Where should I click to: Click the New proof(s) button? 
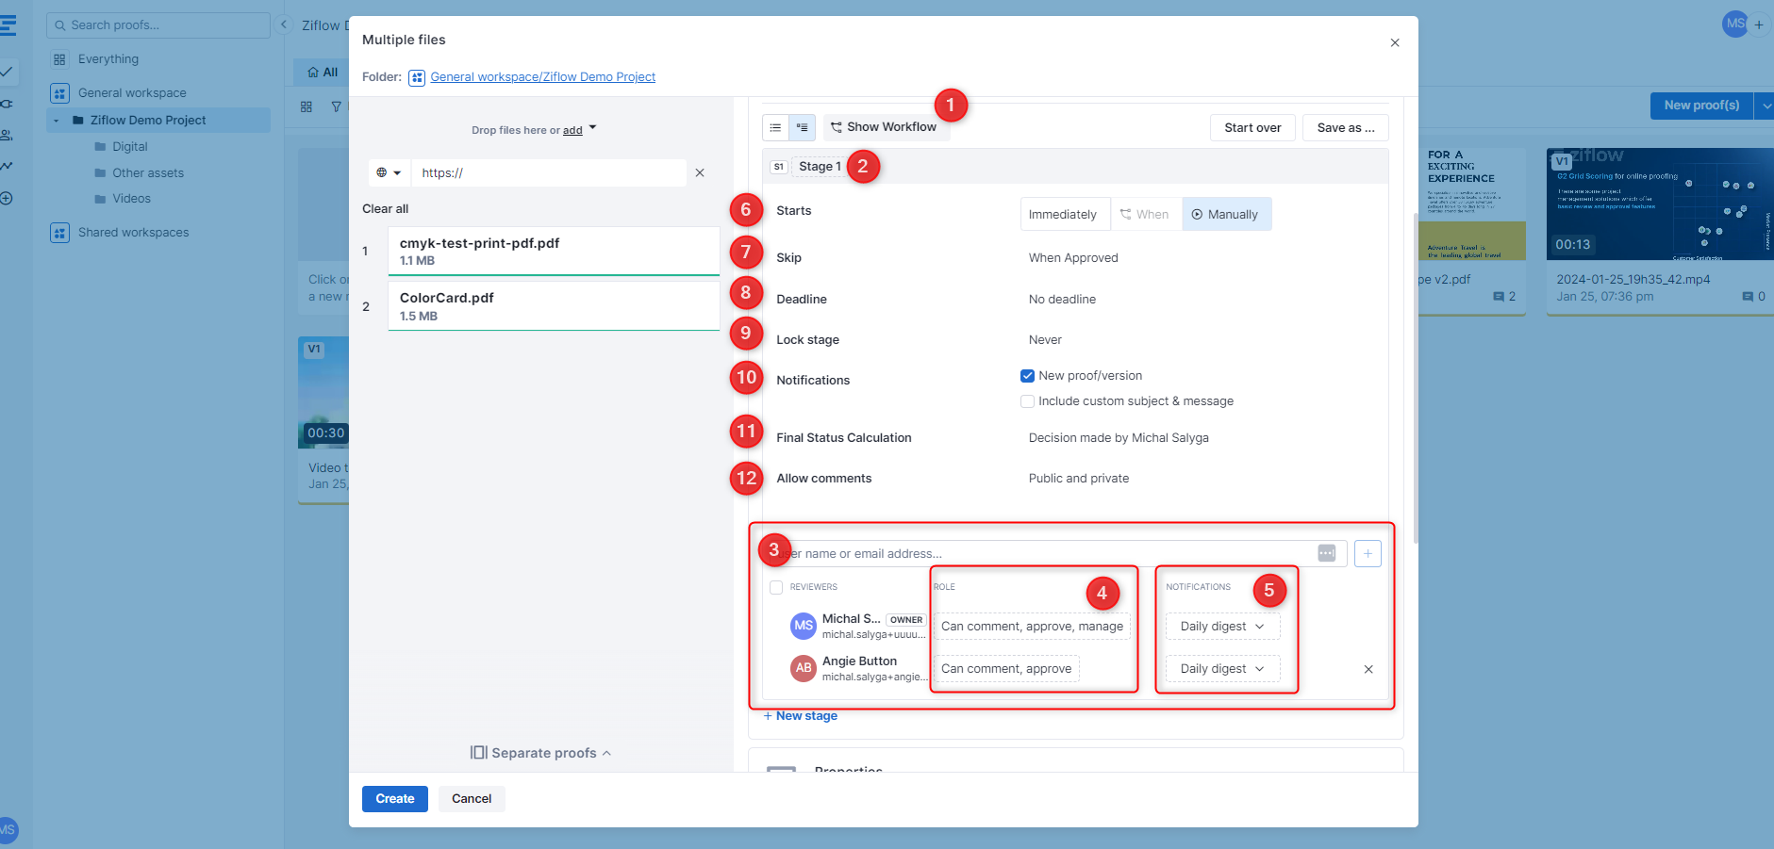coord(1701,106)
